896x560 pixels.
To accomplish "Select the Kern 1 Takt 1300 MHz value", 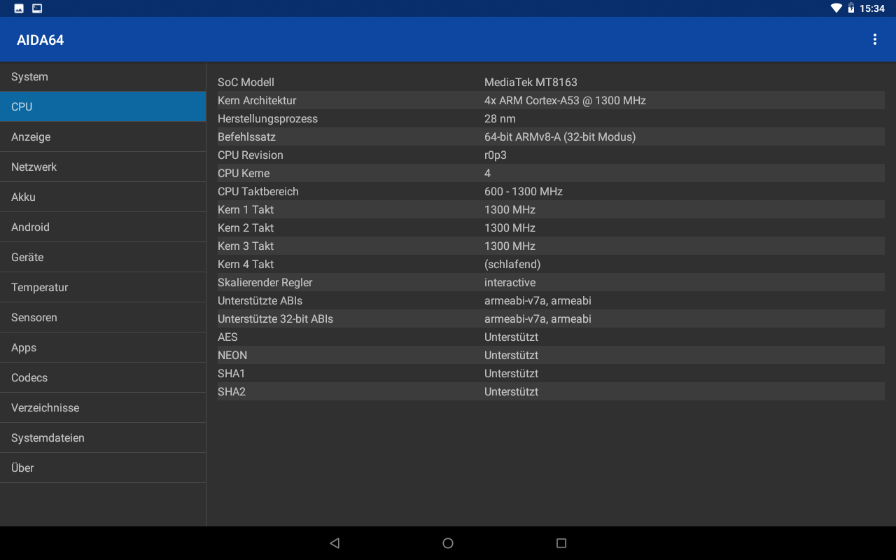I will (x=510, y=210).
